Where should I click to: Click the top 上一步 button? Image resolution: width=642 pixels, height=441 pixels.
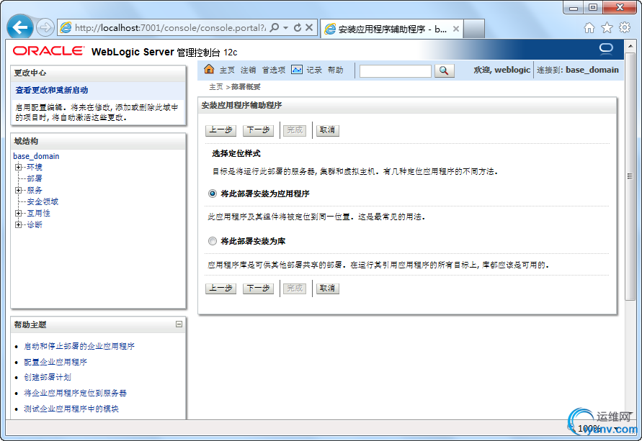(220, 130)
